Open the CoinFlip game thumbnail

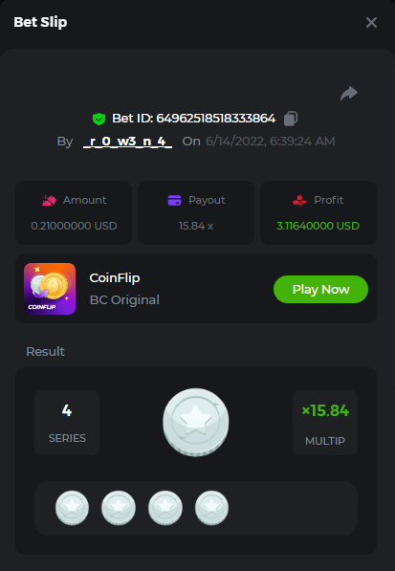point(50,289)
